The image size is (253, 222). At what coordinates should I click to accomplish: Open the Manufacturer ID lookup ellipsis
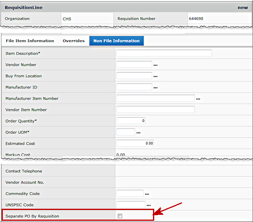(x=155, y=88)
